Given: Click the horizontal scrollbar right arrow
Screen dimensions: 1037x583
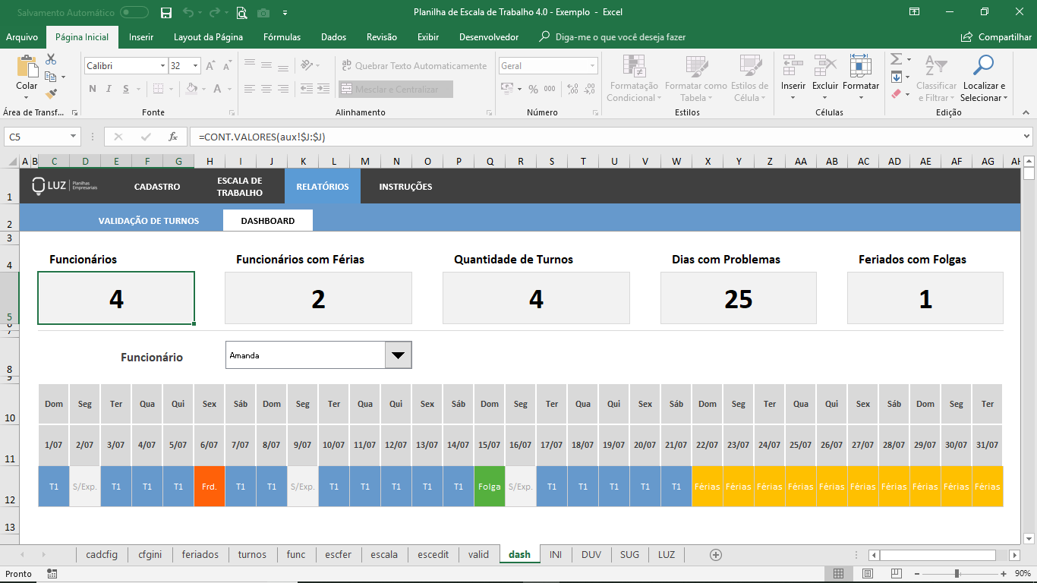Looking at the screenshot, I should 1015,555.
